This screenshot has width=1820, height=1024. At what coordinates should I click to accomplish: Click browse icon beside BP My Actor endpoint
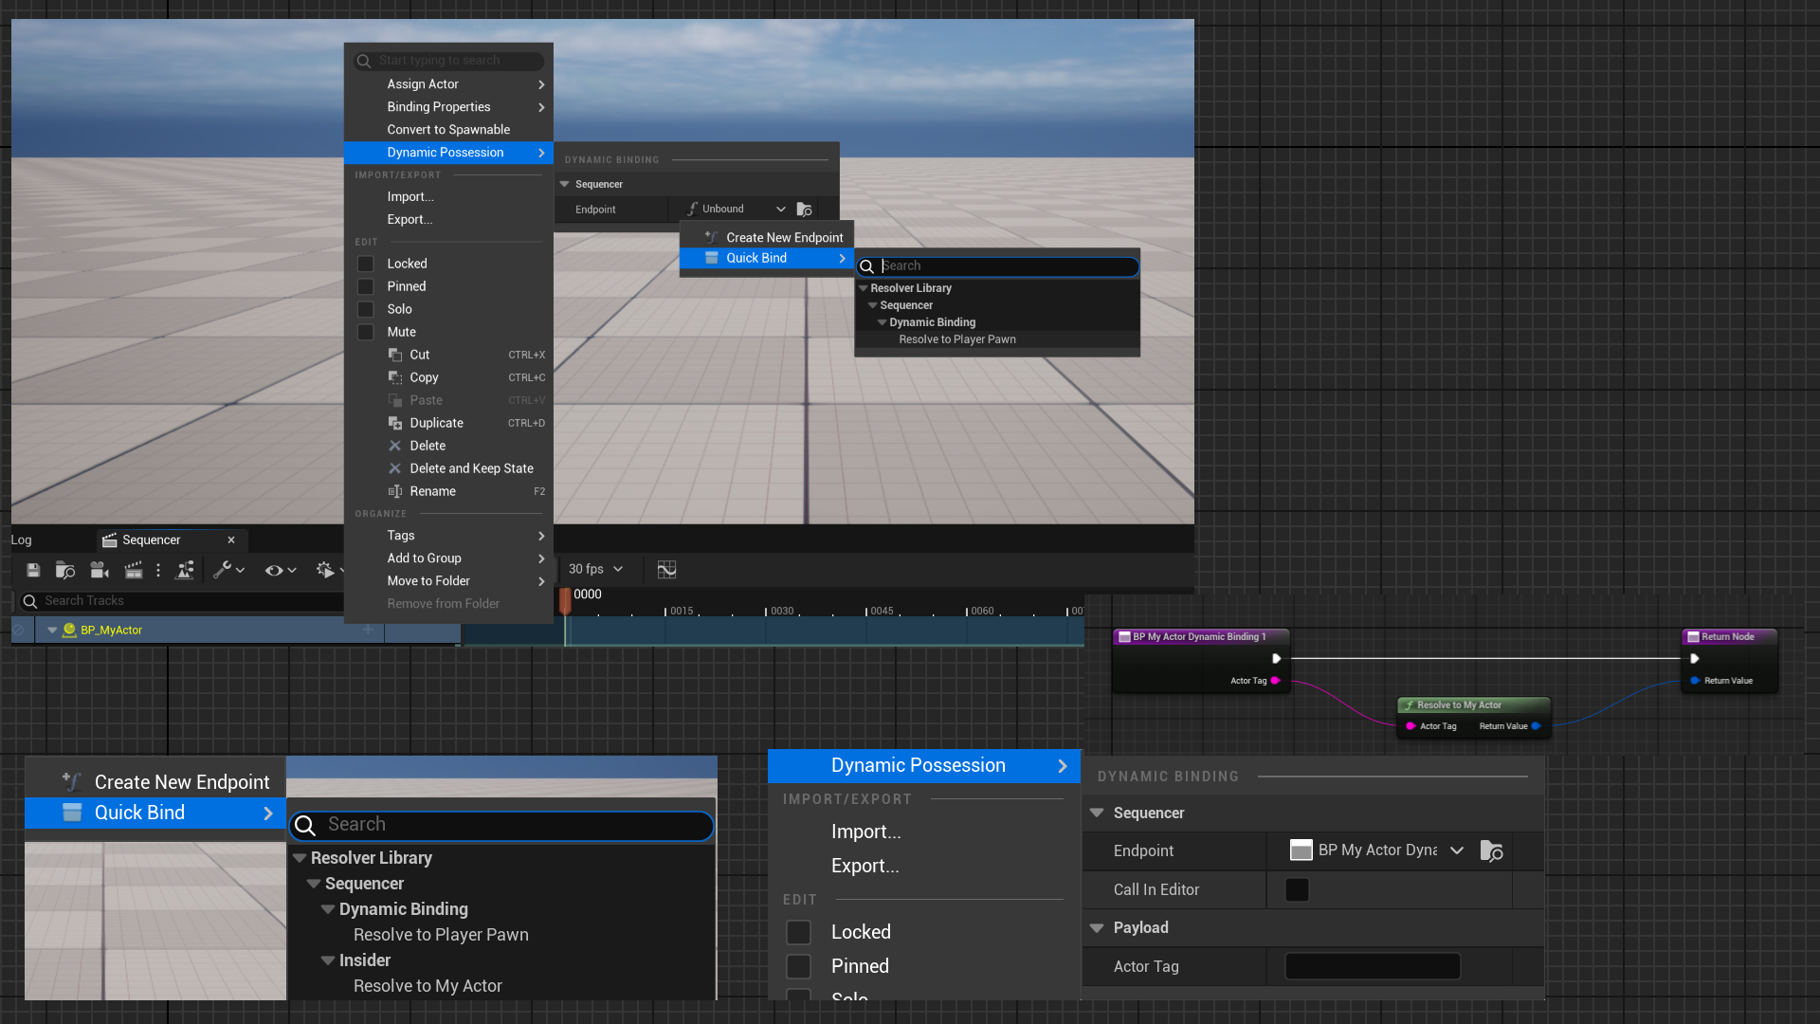coord(1491,851)
